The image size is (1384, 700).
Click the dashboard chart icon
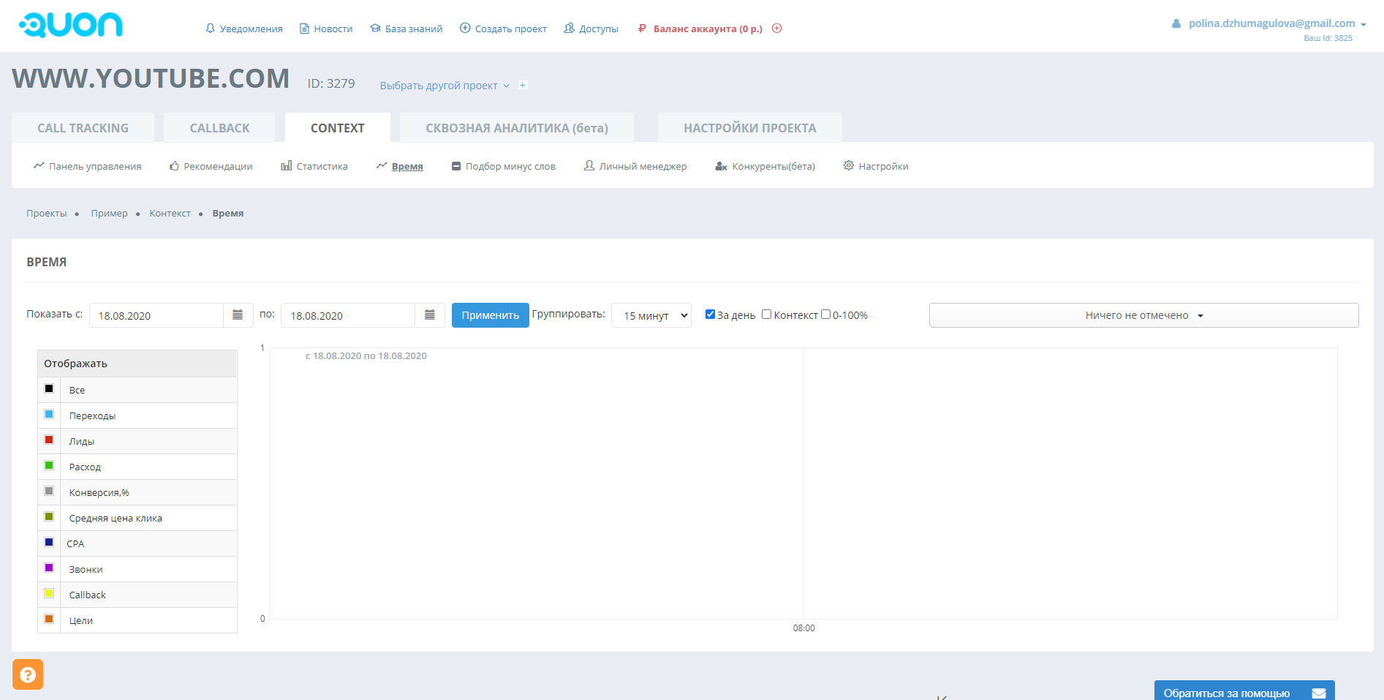click(x=39, y=166)
